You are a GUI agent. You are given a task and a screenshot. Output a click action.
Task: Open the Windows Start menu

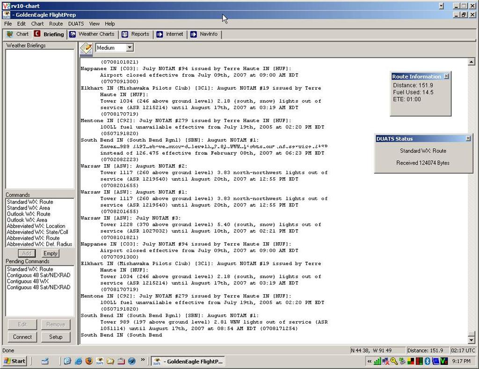(x=15, y=361)
